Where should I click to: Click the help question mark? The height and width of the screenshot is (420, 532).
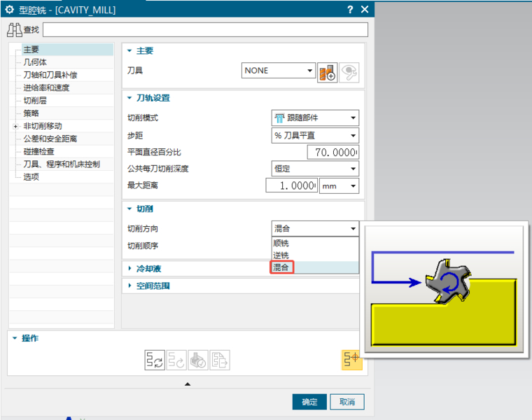pos(350,10)
